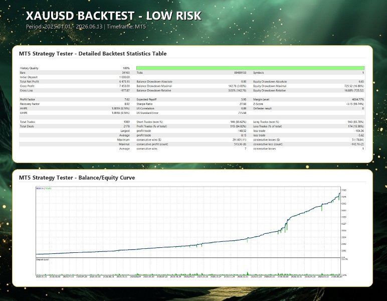Select the Margin Level percentage value
Screen dimensions: 387x301
357,99
